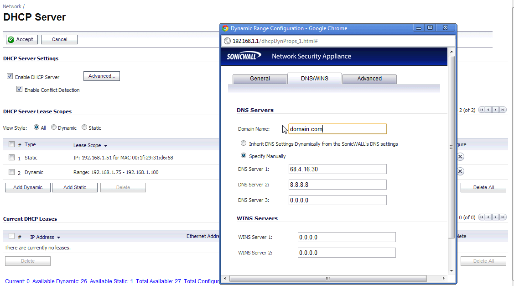Go to next page of current DHCP leases

point(496,217)
